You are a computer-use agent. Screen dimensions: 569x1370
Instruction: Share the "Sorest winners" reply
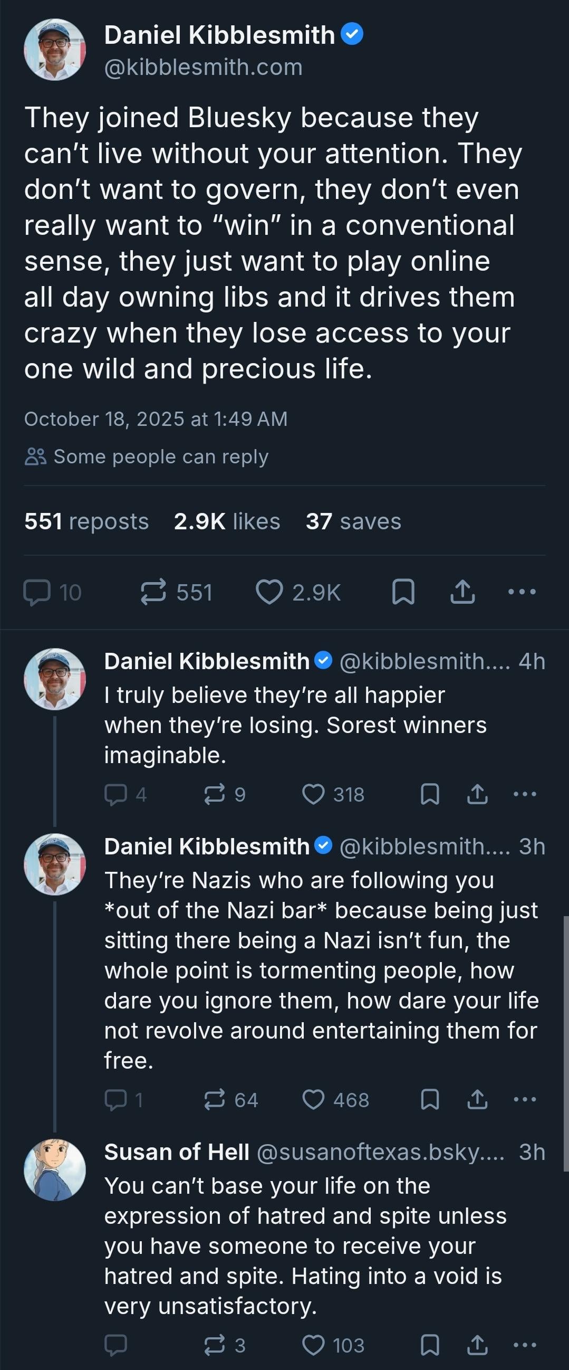click(477, 794)
